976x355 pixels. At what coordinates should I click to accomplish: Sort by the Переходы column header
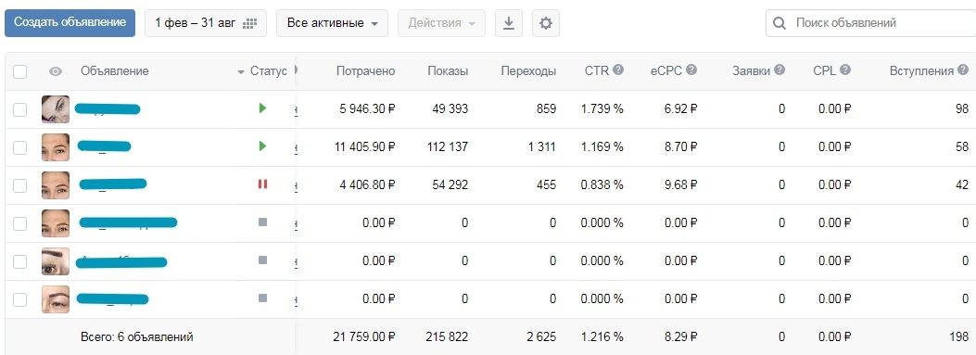click(528, 71)
